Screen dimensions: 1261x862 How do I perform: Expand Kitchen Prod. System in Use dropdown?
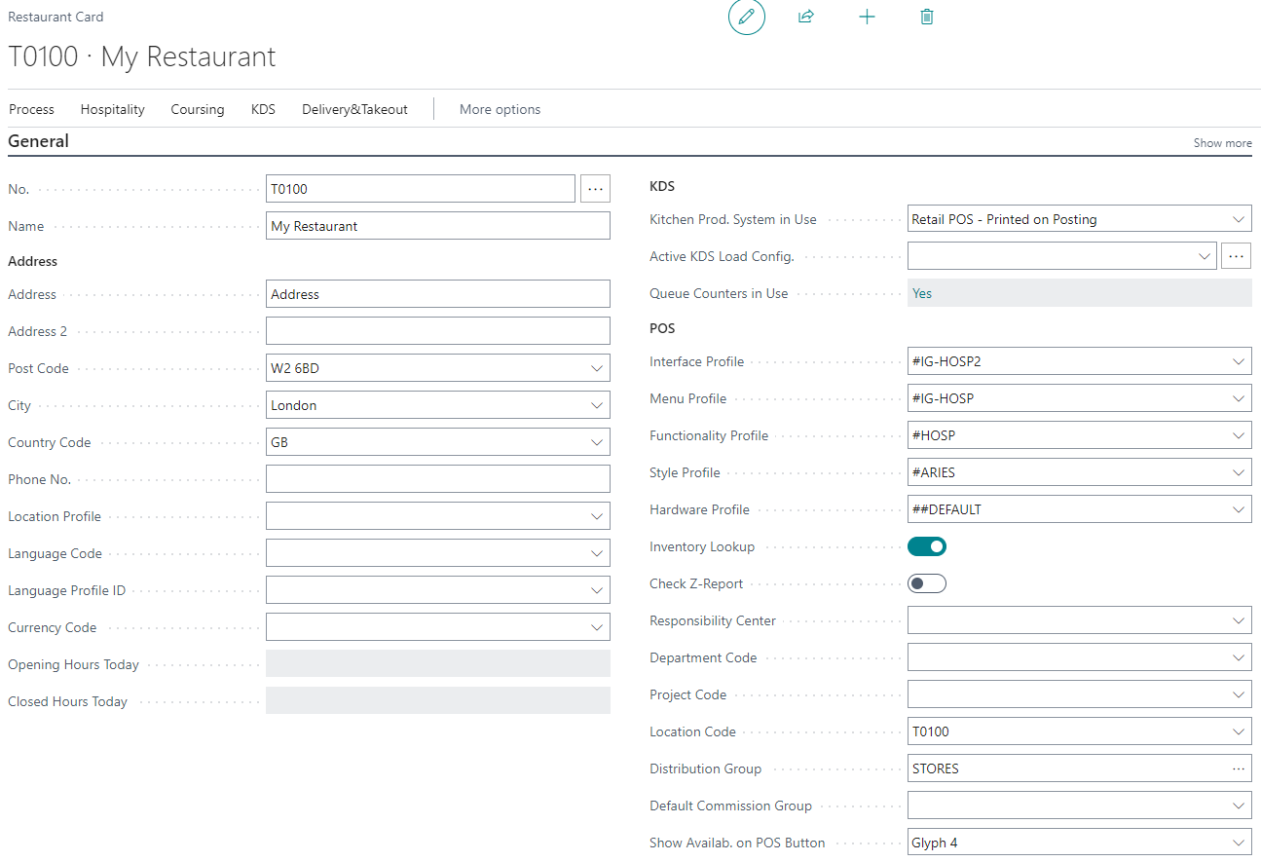tap(1238, 219)
